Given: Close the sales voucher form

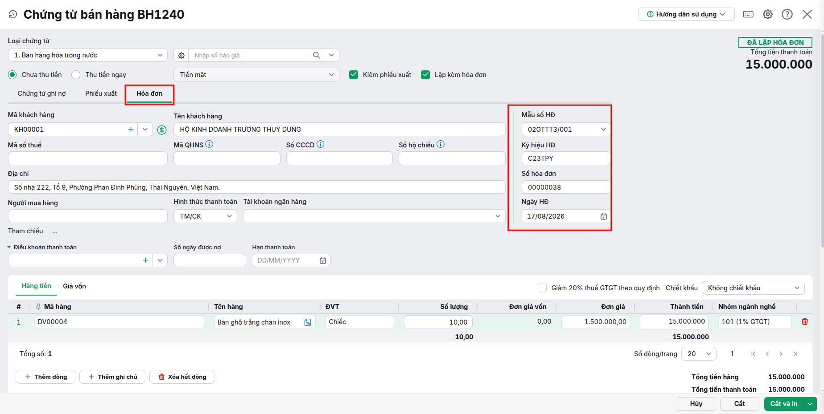Looking at the screenshot, I should pyautogui.click(x=808, y=14).
